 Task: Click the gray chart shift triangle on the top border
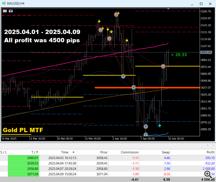(x=168, y=9)
